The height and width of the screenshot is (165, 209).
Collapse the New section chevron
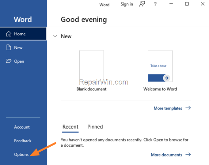55,36
